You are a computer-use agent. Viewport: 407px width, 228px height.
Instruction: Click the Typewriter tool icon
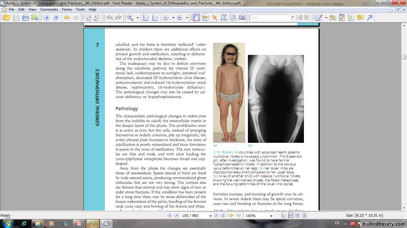click(351, 18)
